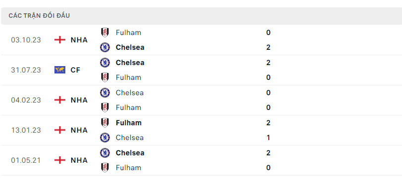The image size is (402, 180).
Task: Open Fulham team link in 13.01.23 match
Action: (128, 123)
